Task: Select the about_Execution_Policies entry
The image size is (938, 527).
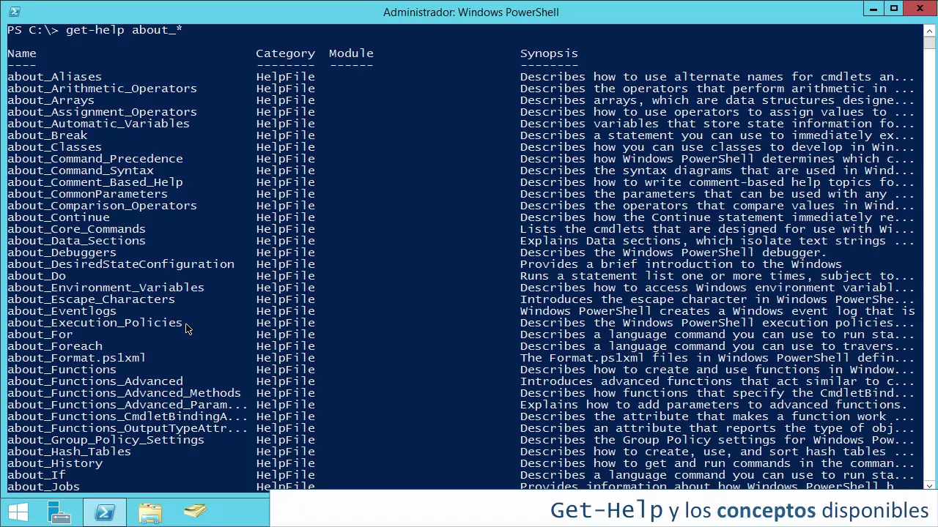Action: (95, 323)
